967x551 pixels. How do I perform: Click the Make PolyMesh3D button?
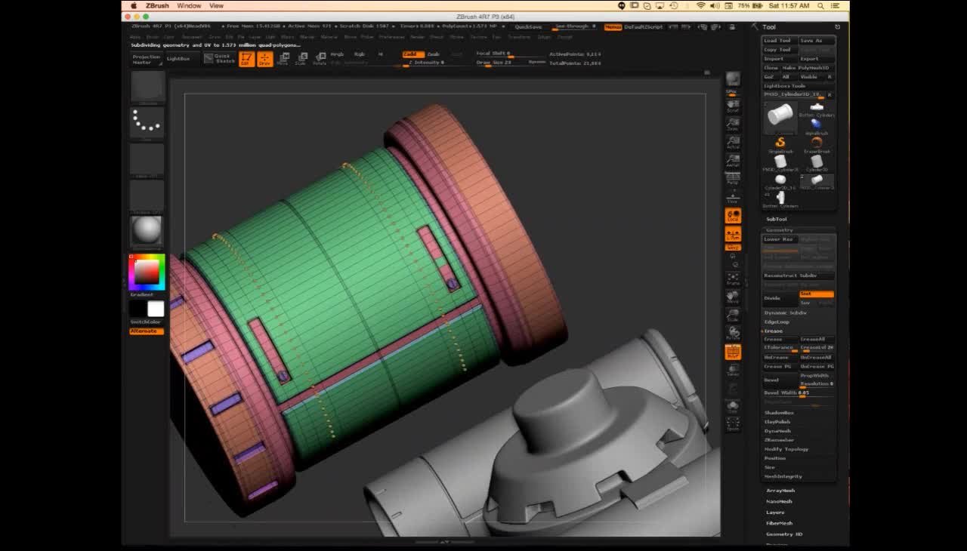808,68
